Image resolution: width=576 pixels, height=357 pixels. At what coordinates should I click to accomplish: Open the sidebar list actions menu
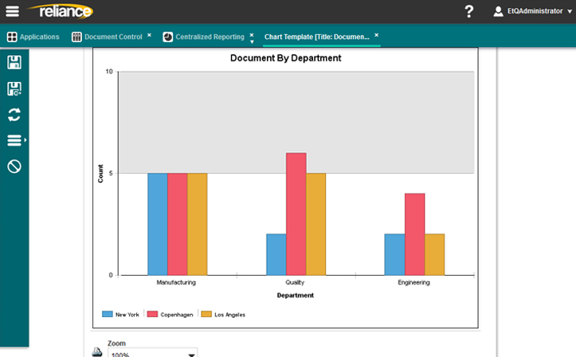[14, 141]
